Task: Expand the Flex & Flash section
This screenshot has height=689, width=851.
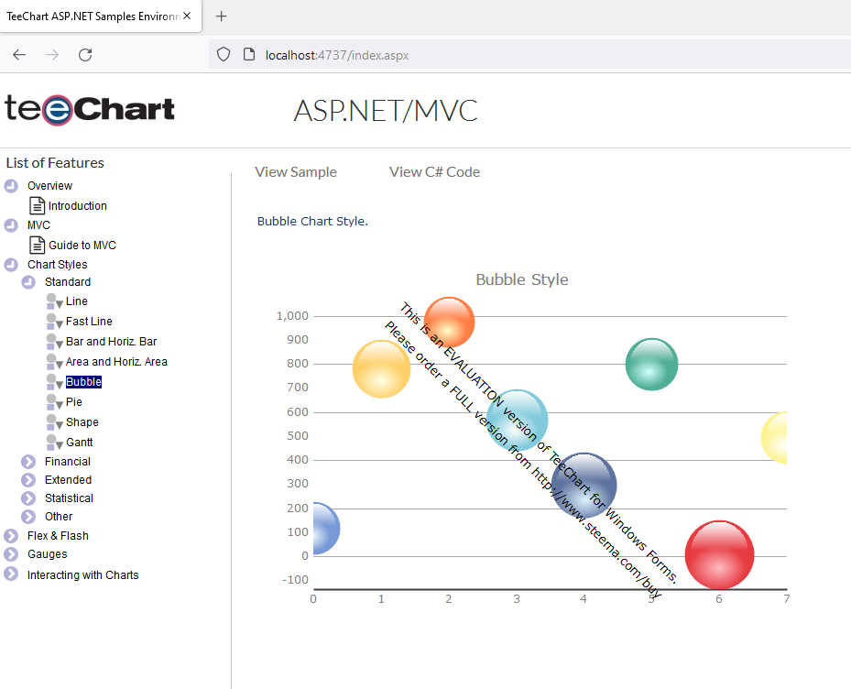Action: pyautogui.click(x=11, y=536)
